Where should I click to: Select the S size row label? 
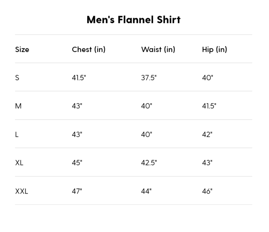[17, 78]
